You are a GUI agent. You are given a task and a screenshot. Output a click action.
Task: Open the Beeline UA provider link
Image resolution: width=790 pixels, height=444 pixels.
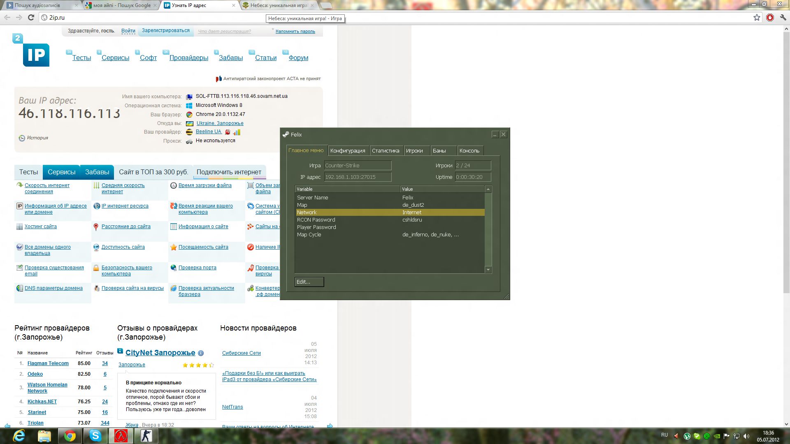209,132
